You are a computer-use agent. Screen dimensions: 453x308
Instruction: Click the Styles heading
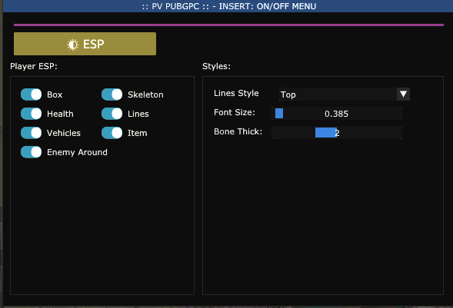(x=216, y=66)
